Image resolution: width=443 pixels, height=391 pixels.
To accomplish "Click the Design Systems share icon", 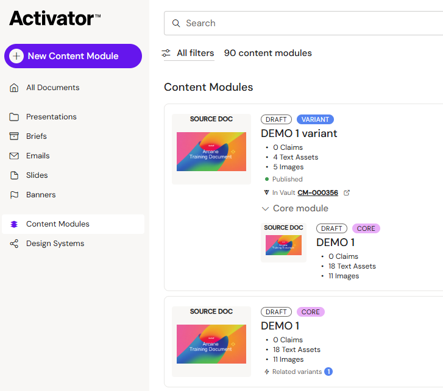I will [14, 244].
